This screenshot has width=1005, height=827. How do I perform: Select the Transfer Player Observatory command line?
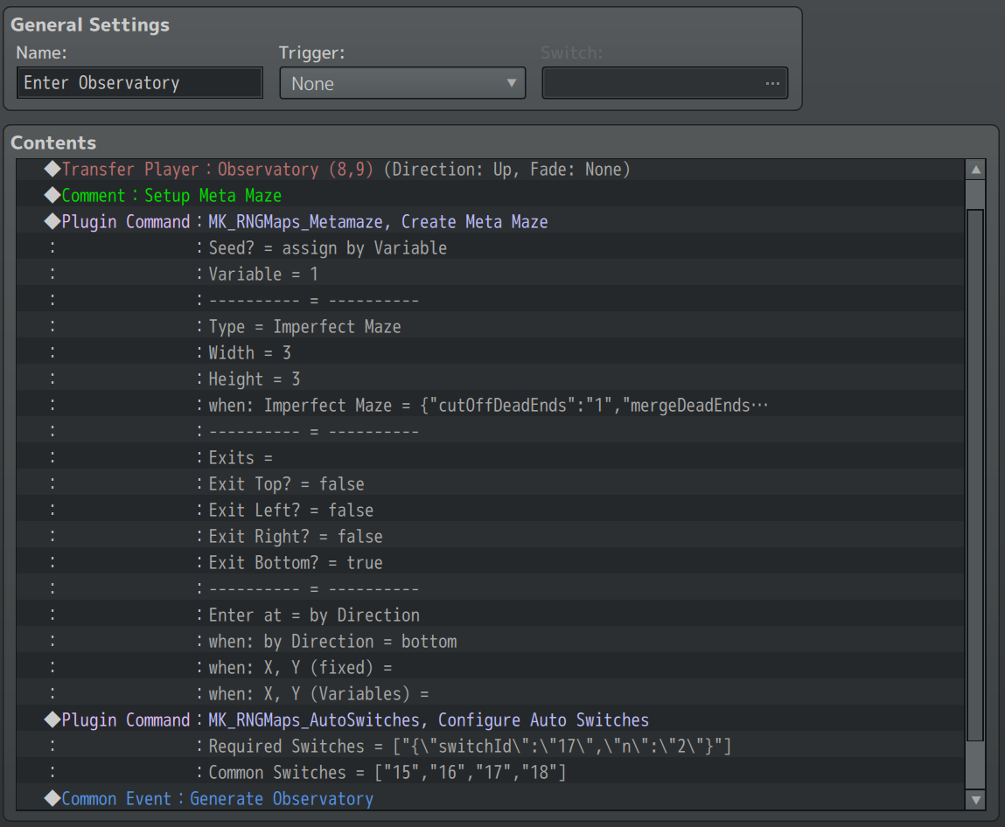(x=345, y=170)
